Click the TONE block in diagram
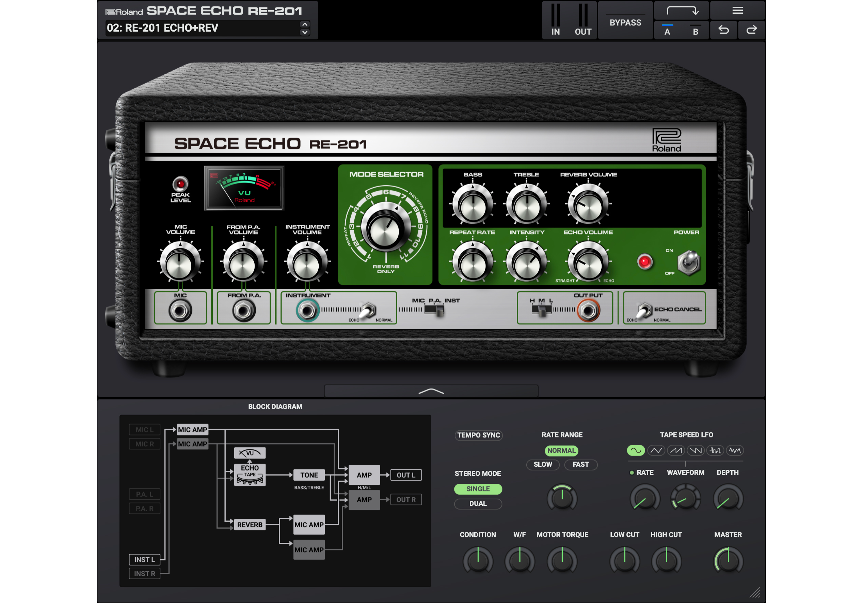 pyautogui.click(x=309, y=475)
